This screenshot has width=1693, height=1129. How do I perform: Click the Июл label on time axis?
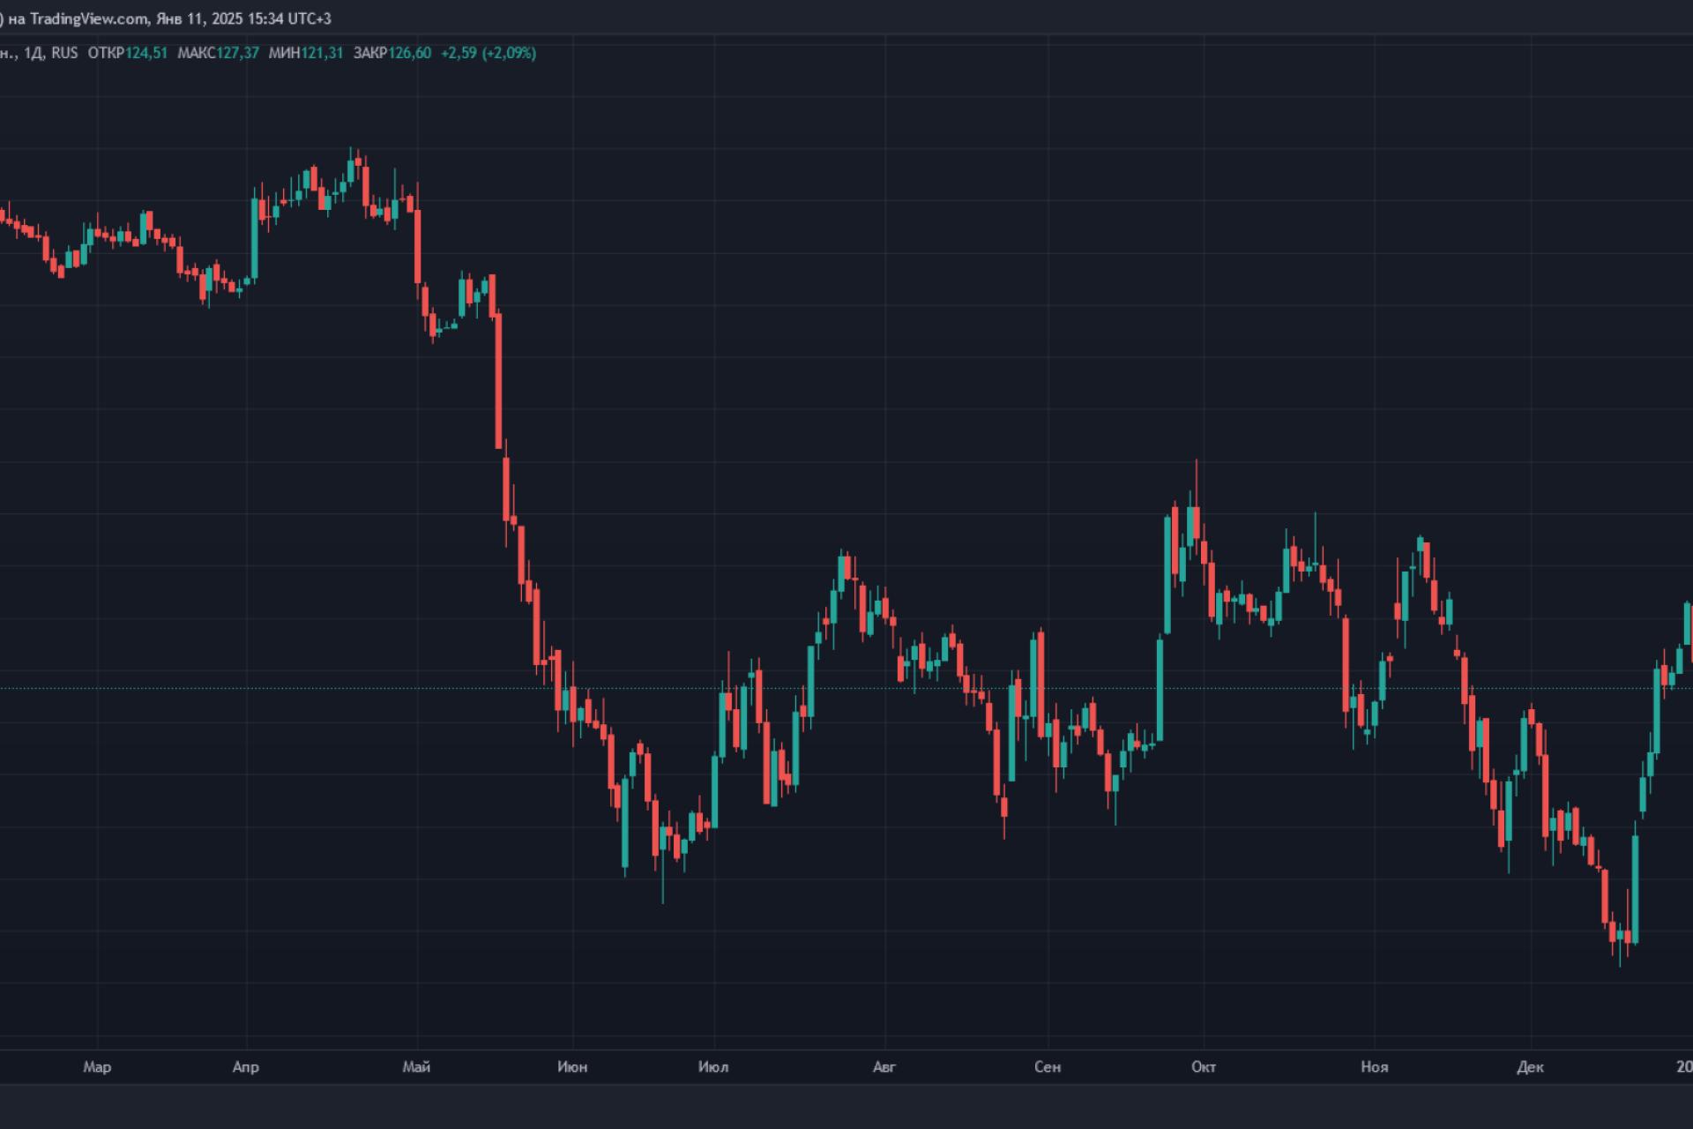pos(713,1067)
